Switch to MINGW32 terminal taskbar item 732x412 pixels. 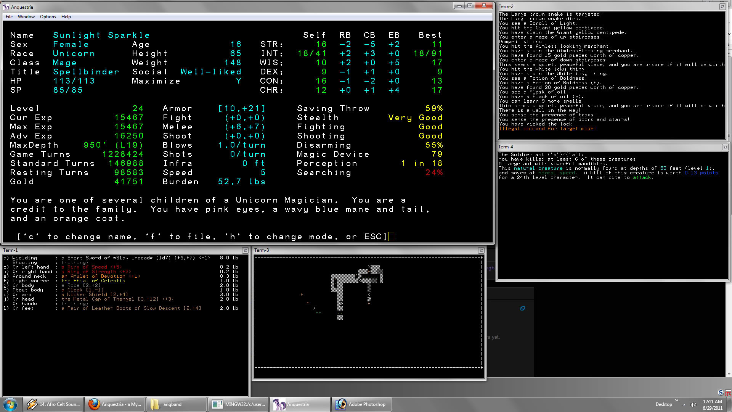tap(238, 404)
